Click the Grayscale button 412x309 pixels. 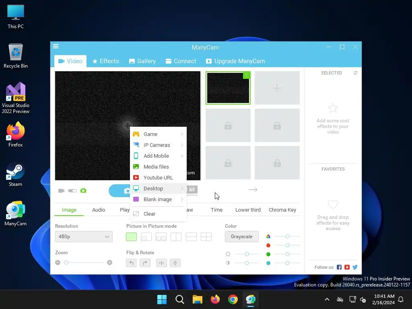tap(242, 237)
